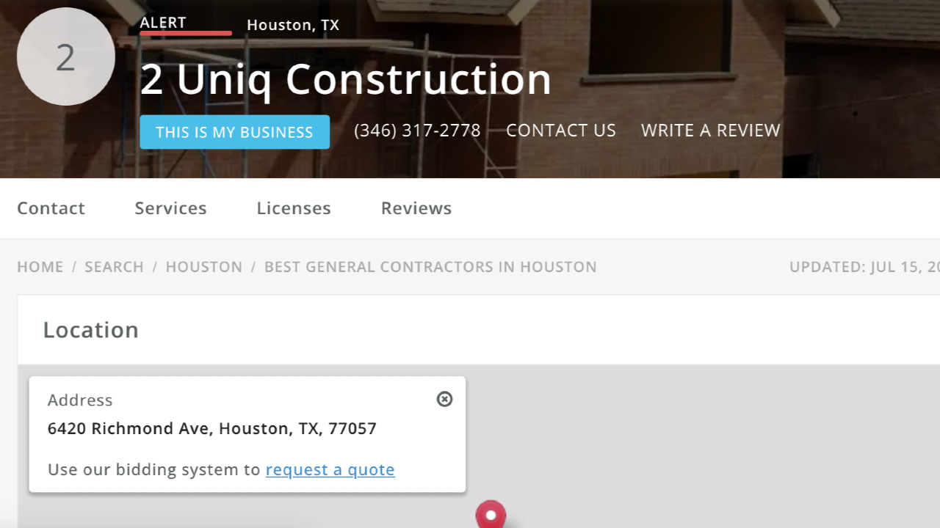Open the Licenses tab
The height and width of the screenshot is (528, 940).
tap(294, 208)
